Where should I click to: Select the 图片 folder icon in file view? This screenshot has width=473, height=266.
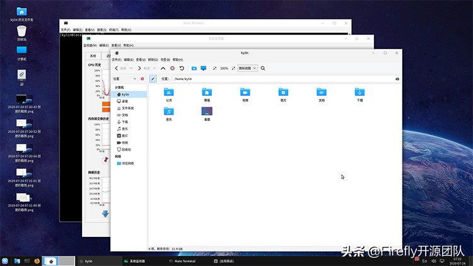pyautogui.click(x=283, y=92)
